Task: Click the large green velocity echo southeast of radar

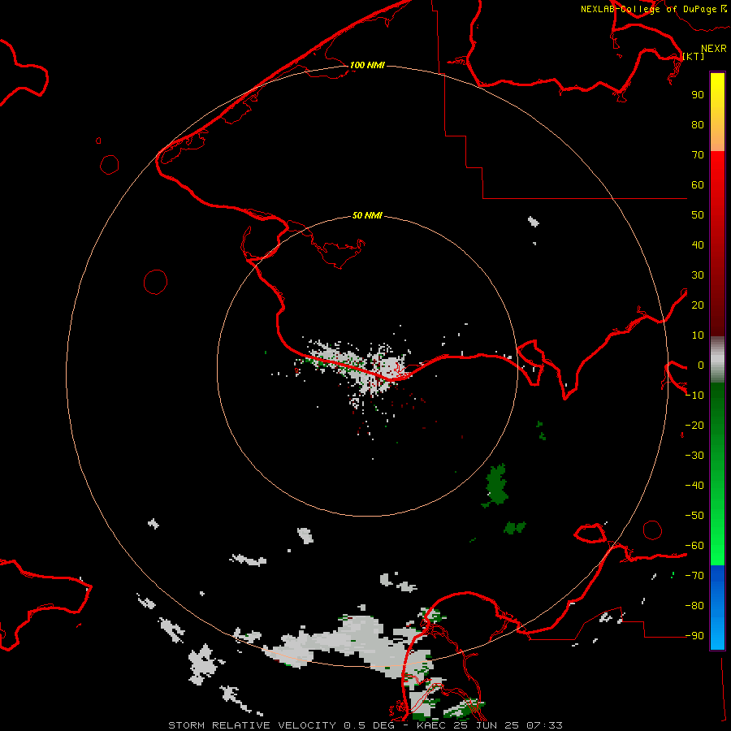Action: (x=496, y=485)
